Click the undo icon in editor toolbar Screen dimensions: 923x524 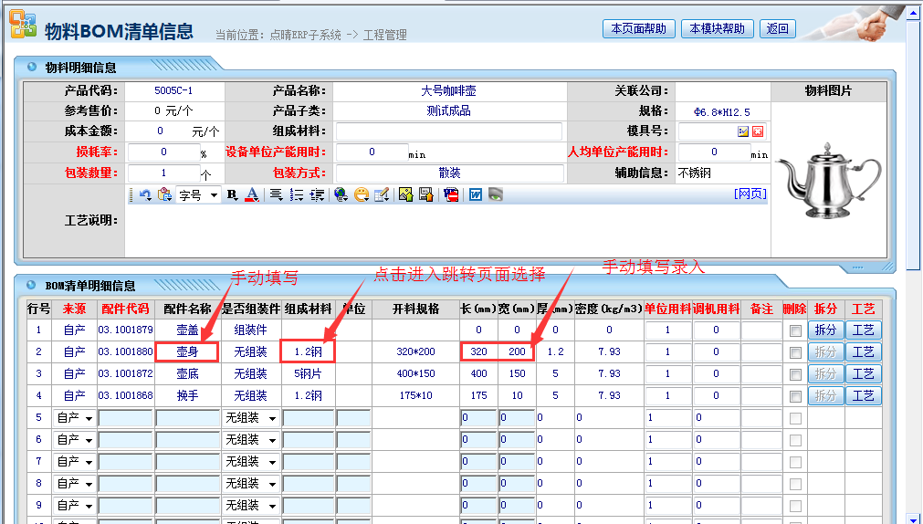click(145, 194)
